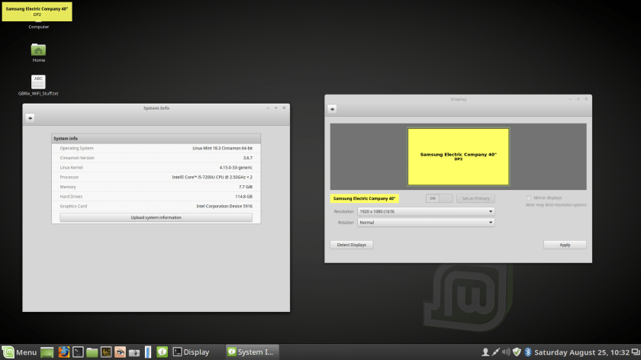
Task: Open Firefox from the panel launcher
Action: [64, 352]
